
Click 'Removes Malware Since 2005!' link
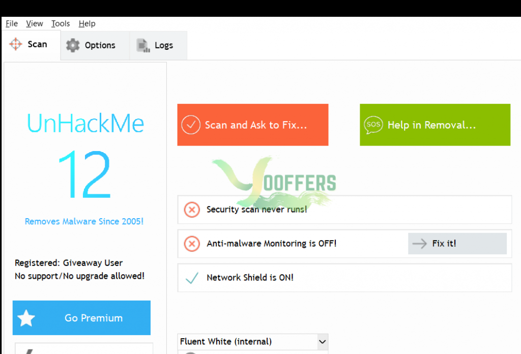[x=84, y=221]
